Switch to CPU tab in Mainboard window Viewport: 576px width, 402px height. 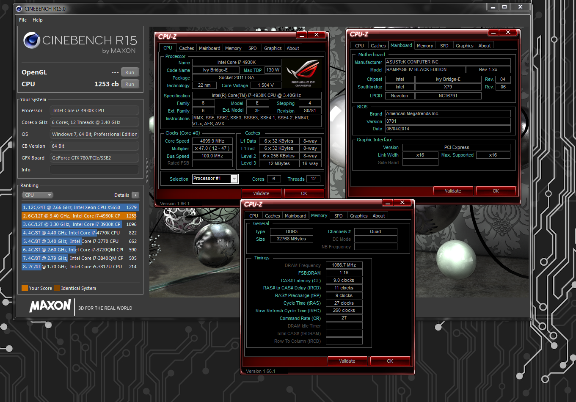pyautogui.click(x=359, y=46)
